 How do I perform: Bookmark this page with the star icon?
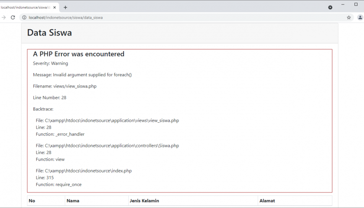[x=349, y=17]
